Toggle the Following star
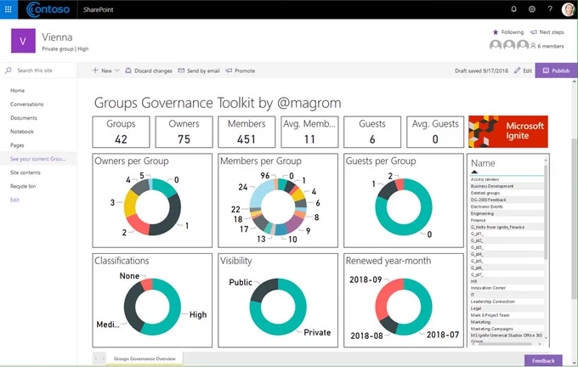 click(496, 32)
